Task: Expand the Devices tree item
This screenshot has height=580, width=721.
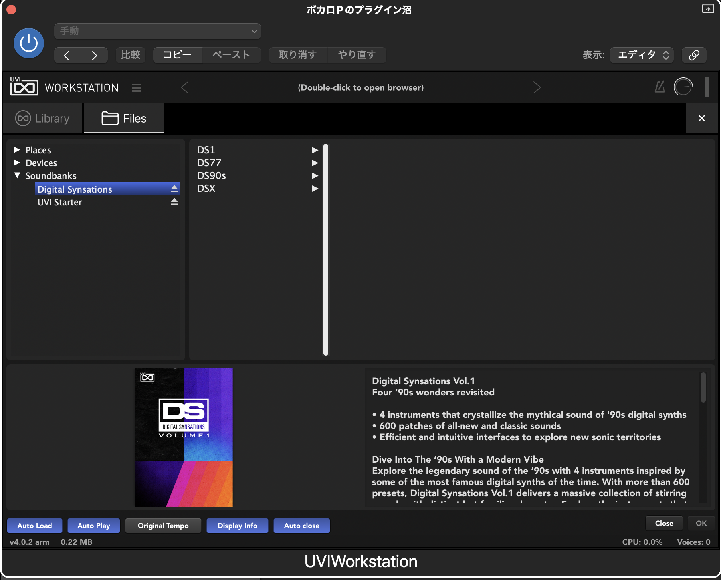Action: (x=17, y=163)
